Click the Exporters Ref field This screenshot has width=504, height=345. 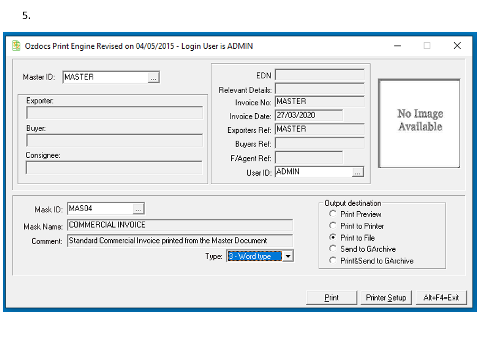click(320, 130)
